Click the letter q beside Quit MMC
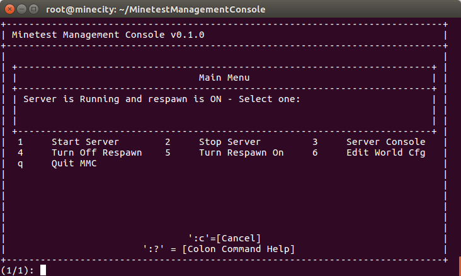 point(20,164)
